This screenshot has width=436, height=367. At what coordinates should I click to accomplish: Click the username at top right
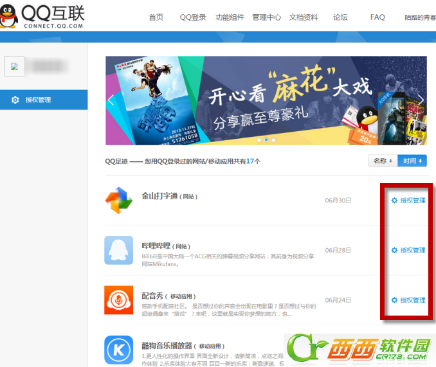point(420,17)
